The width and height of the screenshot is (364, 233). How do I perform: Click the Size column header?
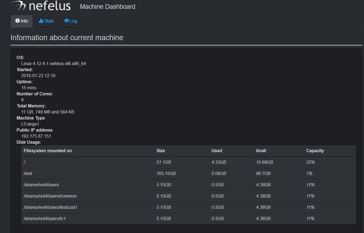161,151
